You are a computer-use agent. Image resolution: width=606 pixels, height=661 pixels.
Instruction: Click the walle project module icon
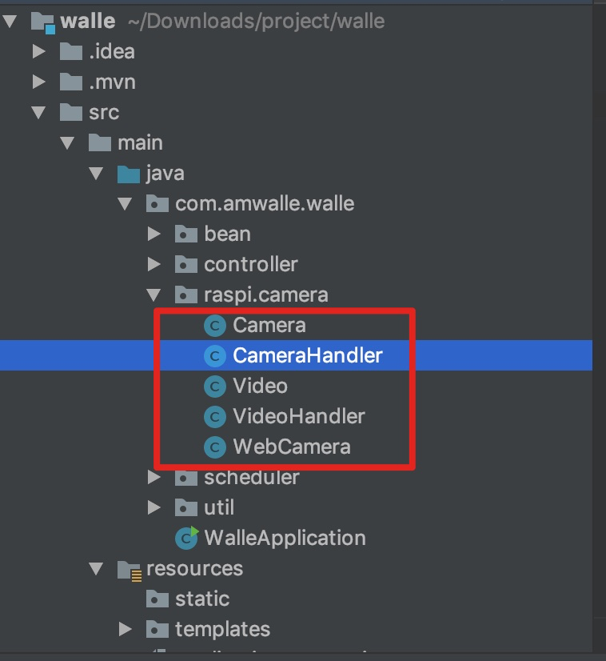pos(42,22)
